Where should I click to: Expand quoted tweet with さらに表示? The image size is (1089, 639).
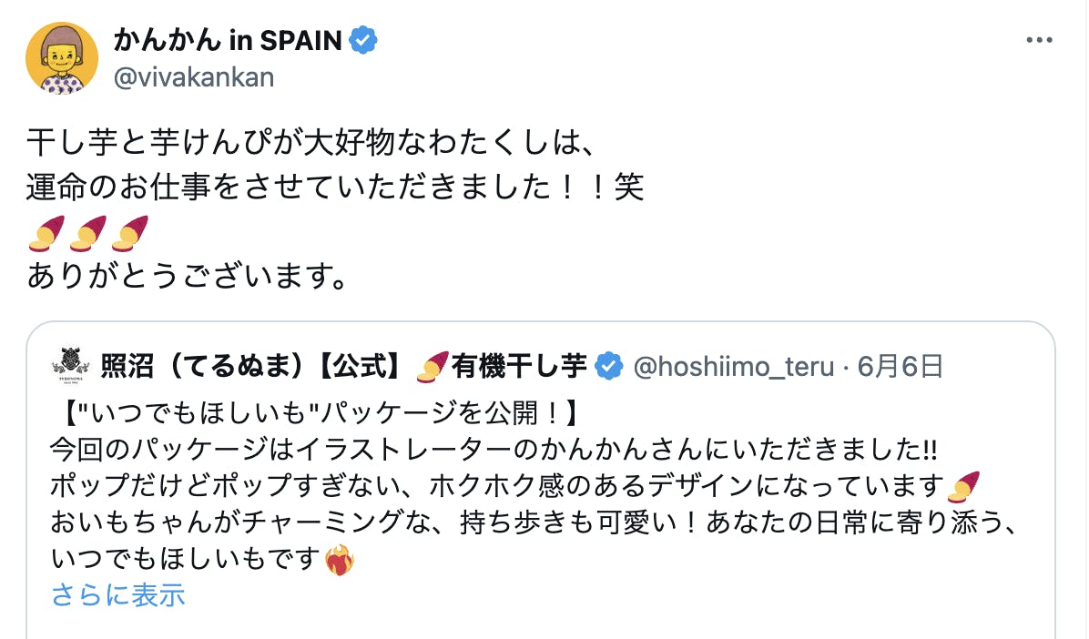pyautogui.click(x=118, y=595)
